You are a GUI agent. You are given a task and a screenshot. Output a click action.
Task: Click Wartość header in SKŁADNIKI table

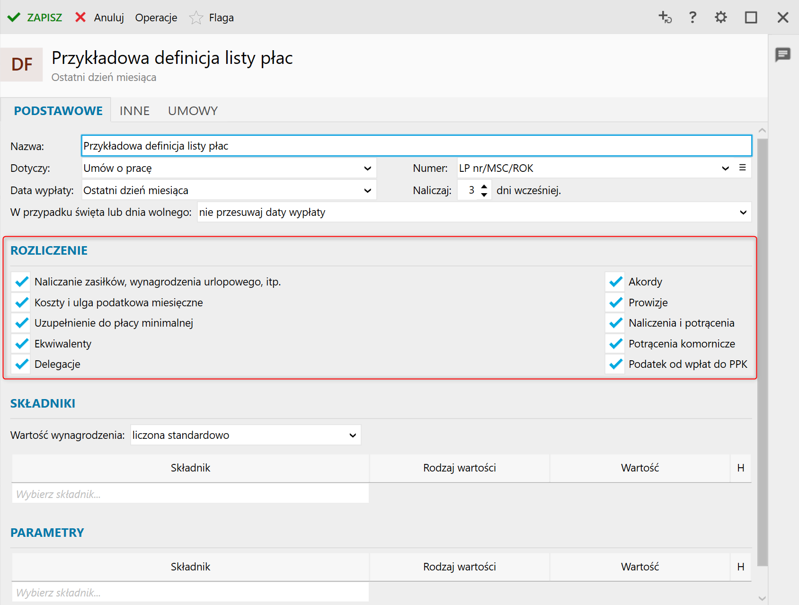640,468
